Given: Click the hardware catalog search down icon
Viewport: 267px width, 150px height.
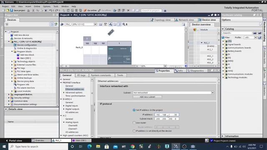Looking at the screenshot, I should tap(255, 33).
